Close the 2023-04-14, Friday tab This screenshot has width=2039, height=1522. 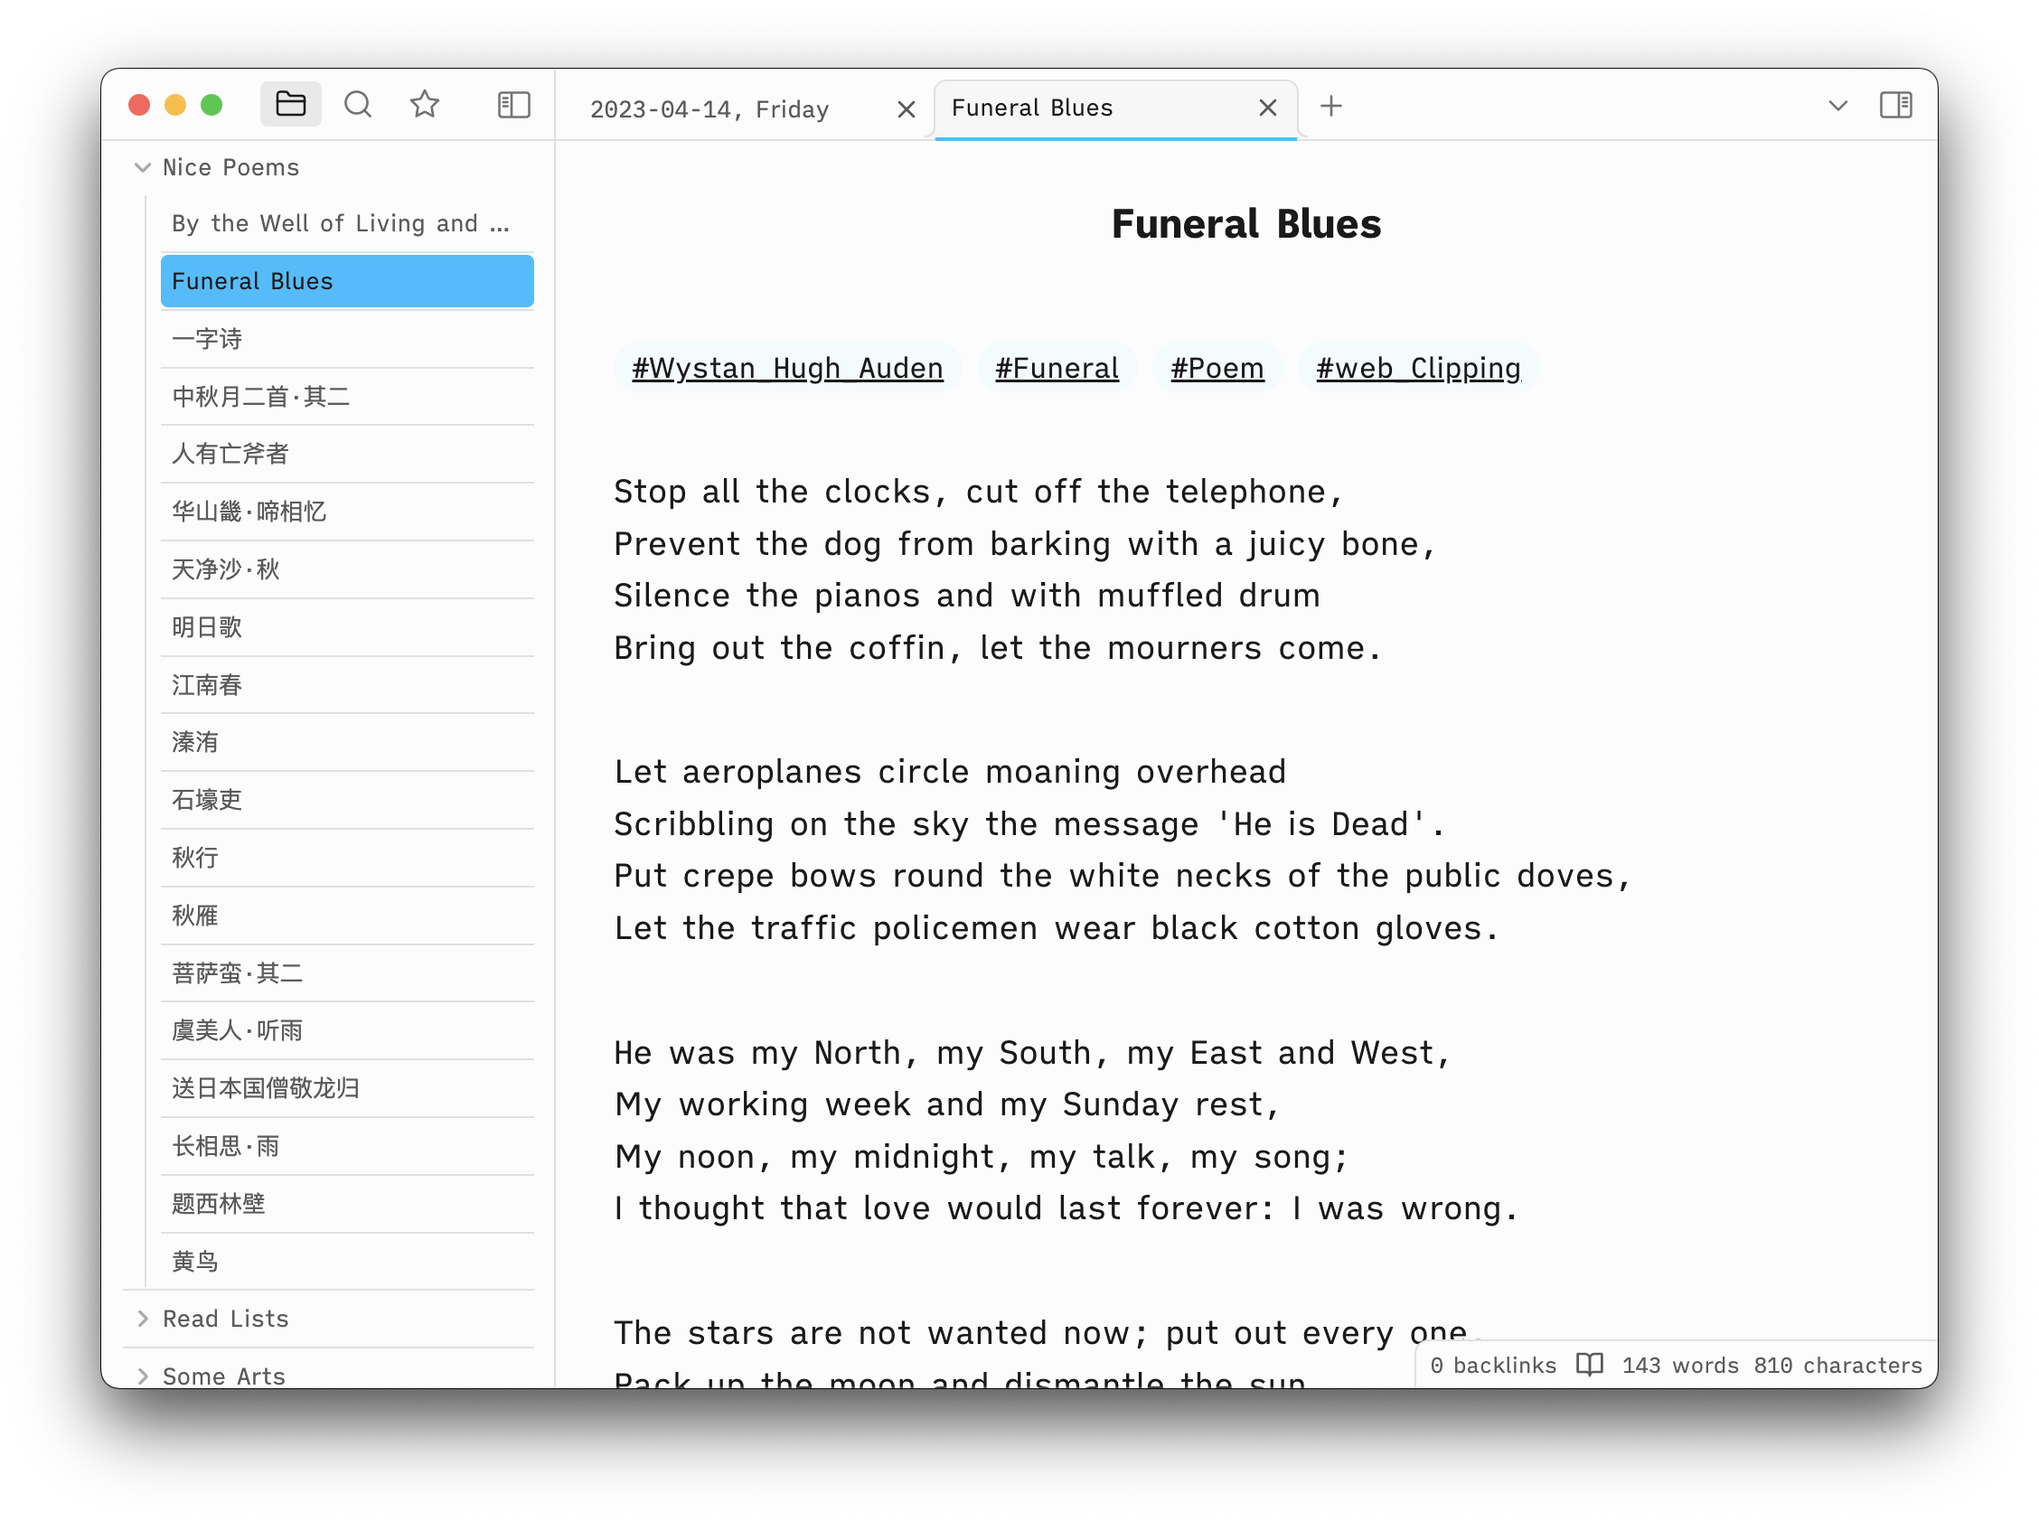click(x=906, y=109)
